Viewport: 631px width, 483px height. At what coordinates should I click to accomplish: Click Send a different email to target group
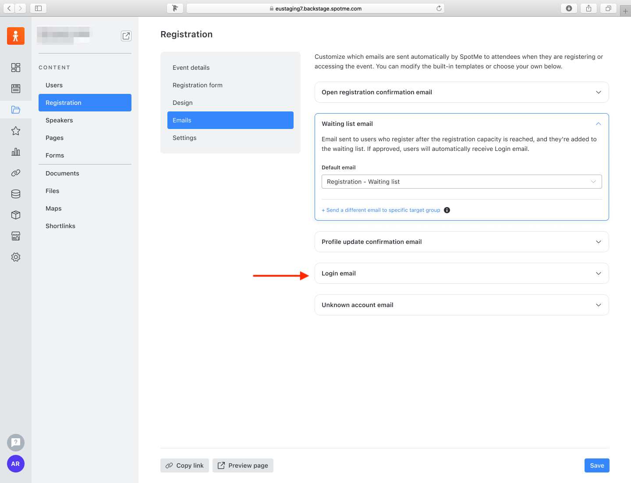381,210
